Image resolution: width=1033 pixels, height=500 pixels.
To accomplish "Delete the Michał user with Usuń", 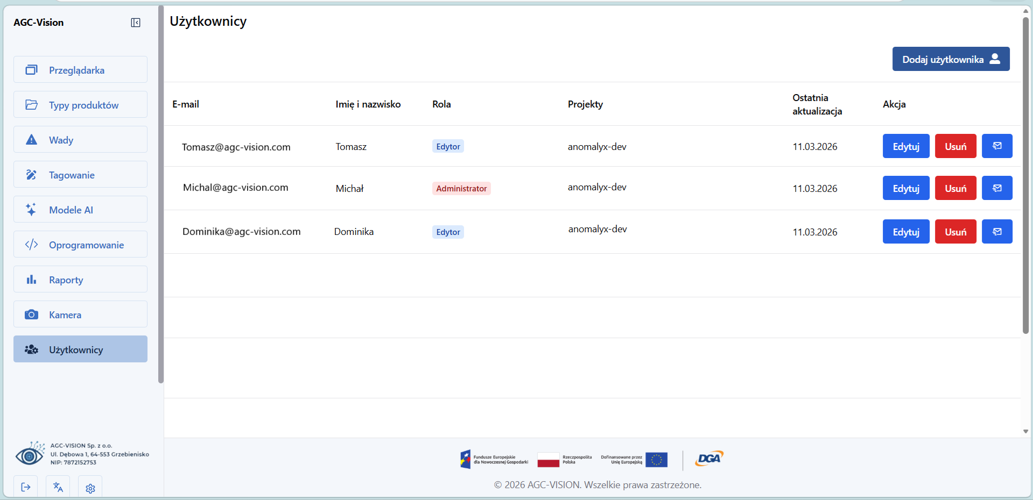I will [955, 188].
